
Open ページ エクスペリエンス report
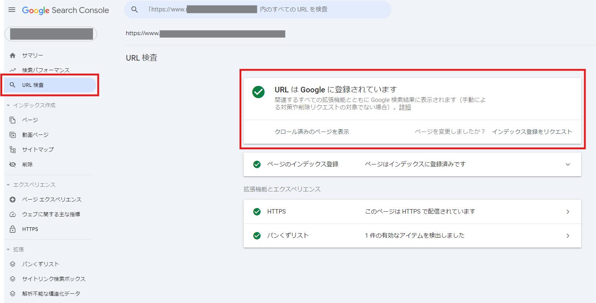click(x=50, y=200)
